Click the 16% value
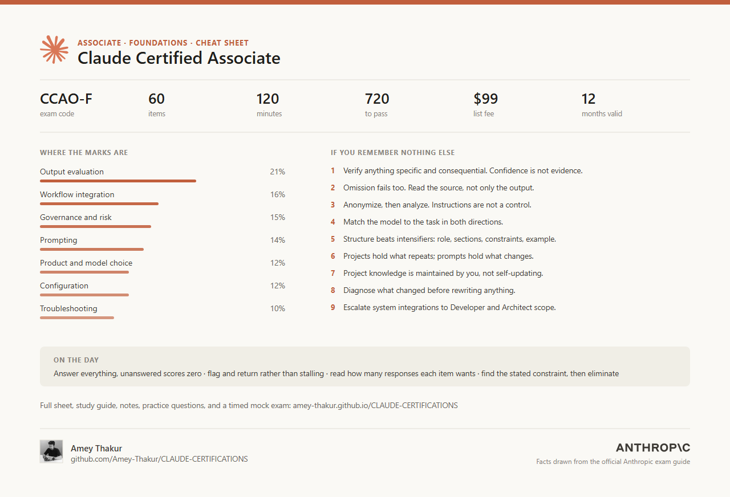Image resolution: width=730 pixels, height=497 pixels. (x=278, y=194)
